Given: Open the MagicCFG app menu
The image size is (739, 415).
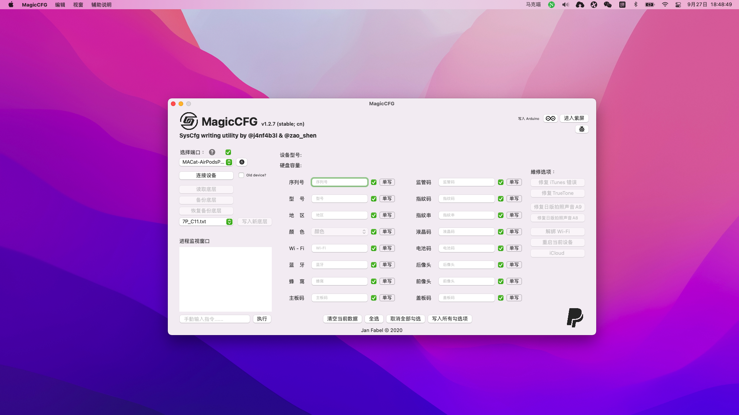Looking at the screenshot, I should pos(35,5).
